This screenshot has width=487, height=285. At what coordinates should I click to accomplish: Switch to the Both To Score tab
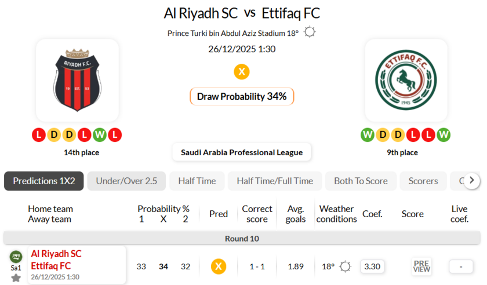361,181
